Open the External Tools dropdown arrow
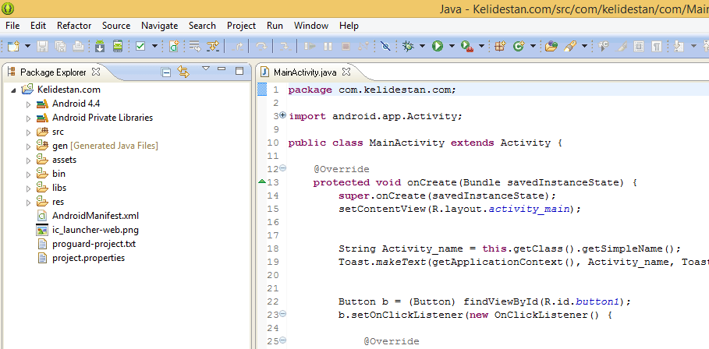Screen dimensions: 709x349 click(x=481, y=46)
